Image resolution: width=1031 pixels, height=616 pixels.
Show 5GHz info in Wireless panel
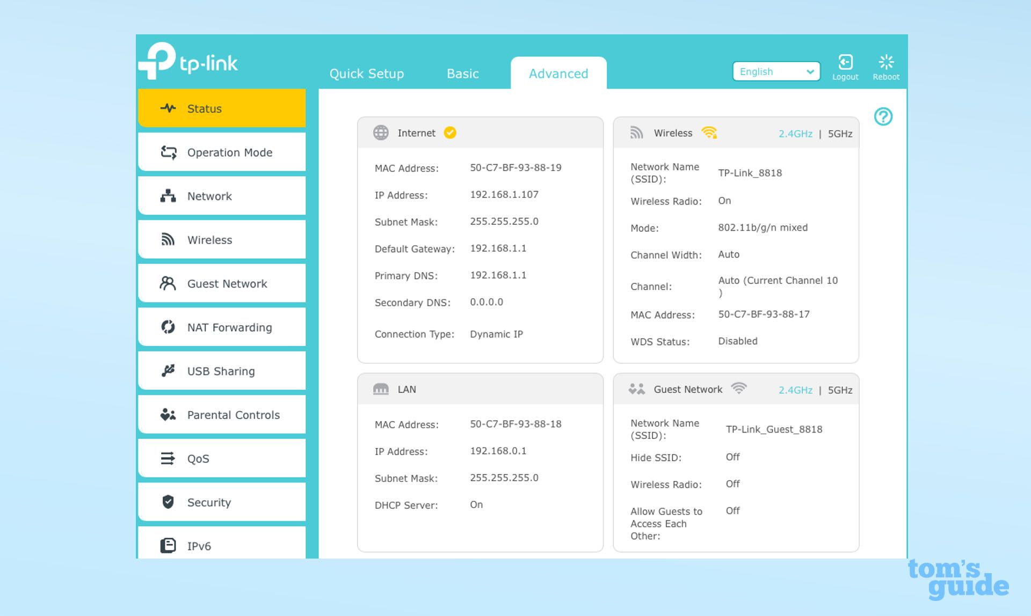[x=840, y=134]
